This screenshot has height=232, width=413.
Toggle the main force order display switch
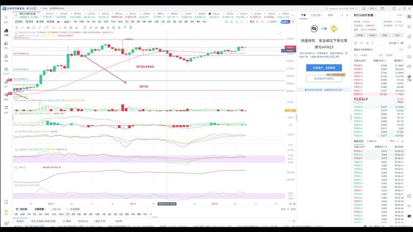[x=401, y=50]
